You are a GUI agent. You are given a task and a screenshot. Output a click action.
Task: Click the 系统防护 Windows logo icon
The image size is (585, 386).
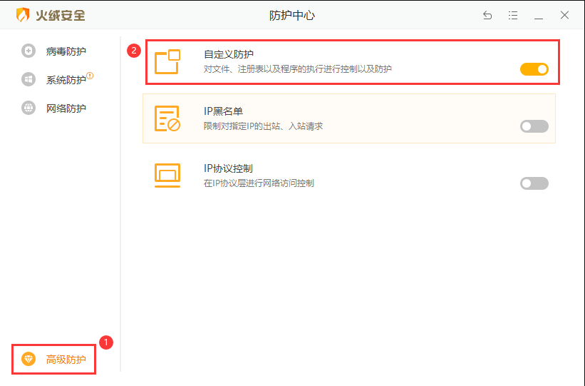(x=29, y=79)
